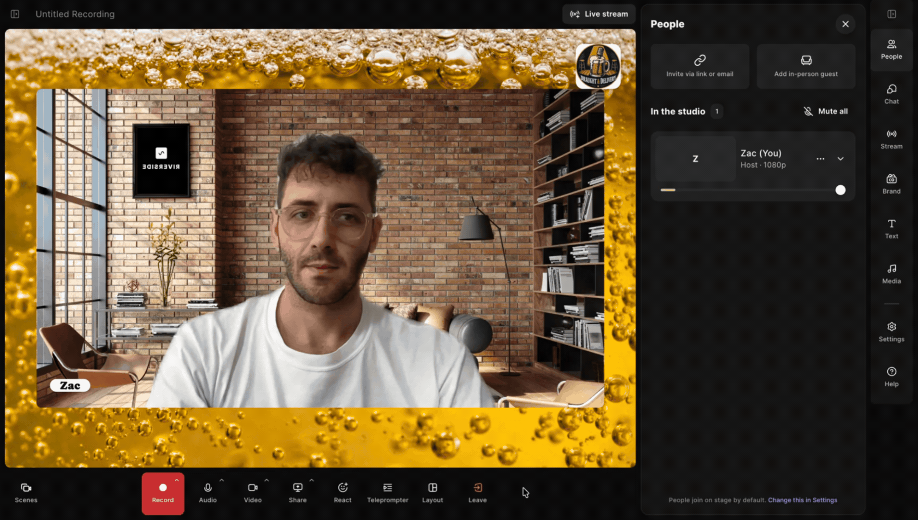Open share options caret
The image size is (918, 520).
click(x=312, y=480)
